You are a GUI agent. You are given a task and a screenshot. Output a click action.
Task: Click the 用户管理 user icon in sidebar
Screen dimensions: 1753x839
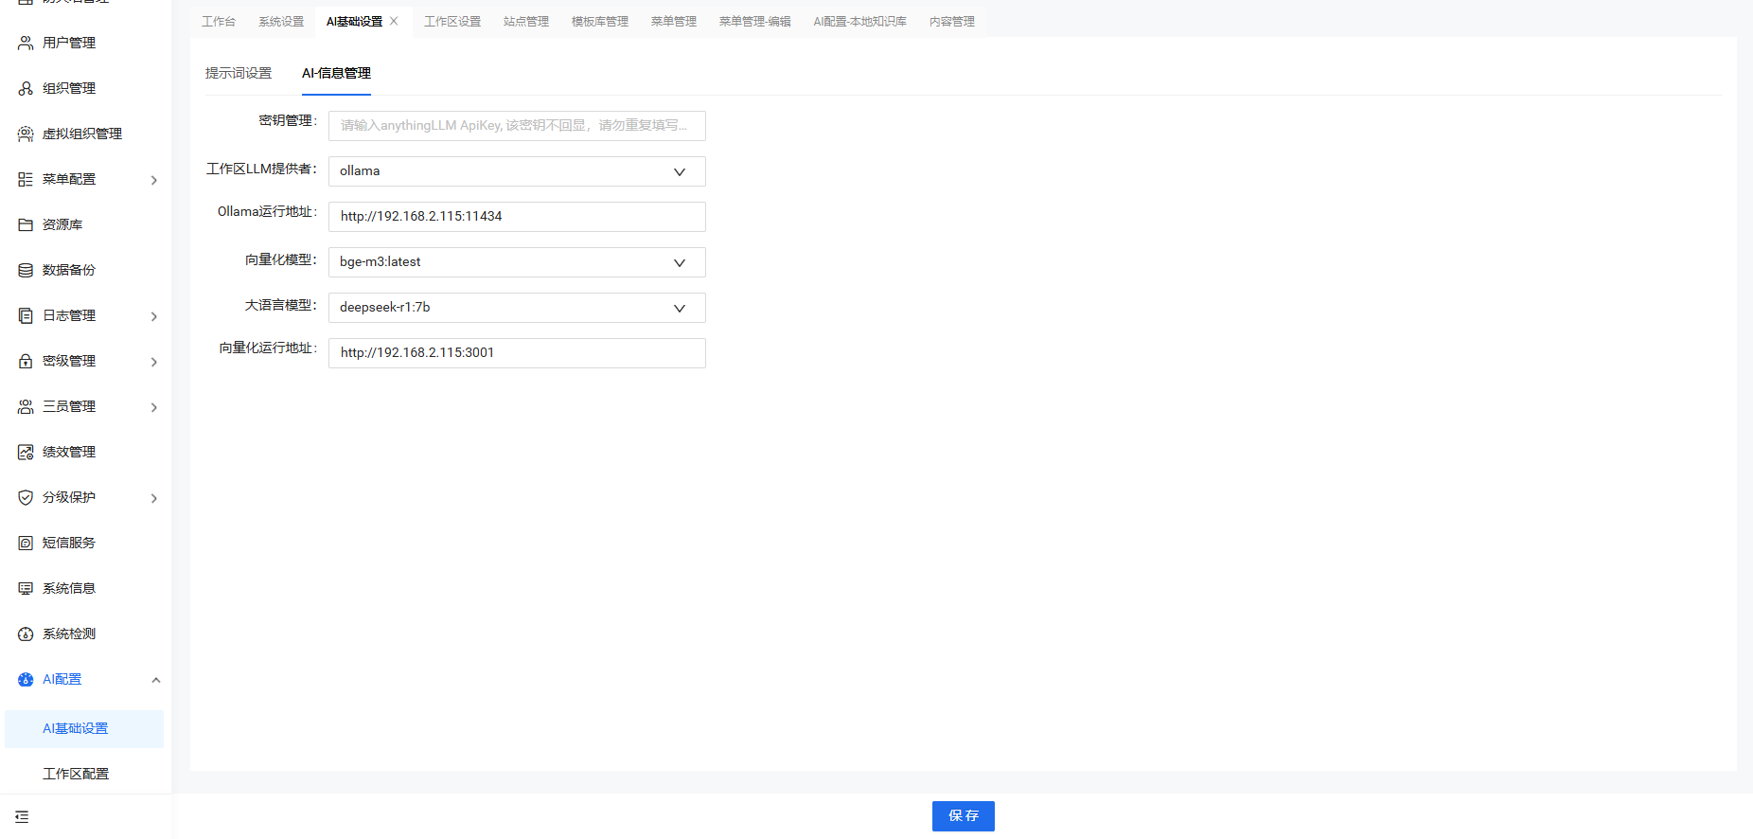tap(26, 43)
